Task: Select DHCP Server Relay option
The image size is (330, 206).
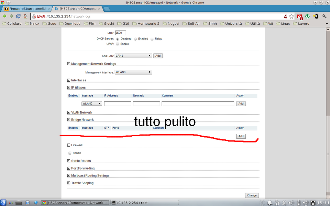Action: [x=152, y=39]
